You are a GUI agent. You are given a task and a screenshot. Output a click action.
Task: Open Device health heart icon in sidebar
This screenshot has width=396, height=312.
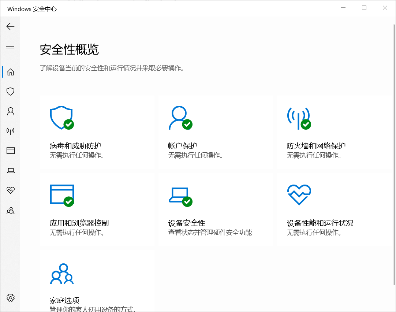10,190
